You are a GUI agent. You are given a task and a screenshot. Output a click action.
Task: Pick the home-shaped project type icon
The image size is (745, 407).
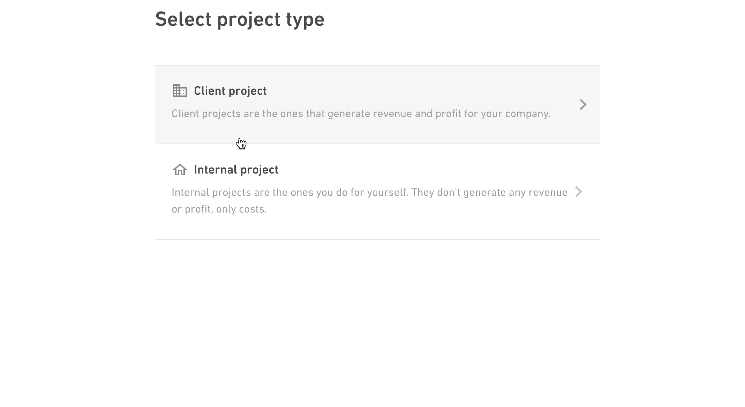180,170
